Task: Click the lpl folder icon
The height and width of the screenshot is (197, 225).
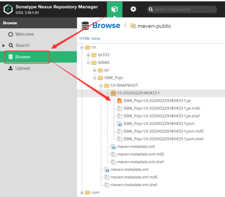Action: [100, 70]
